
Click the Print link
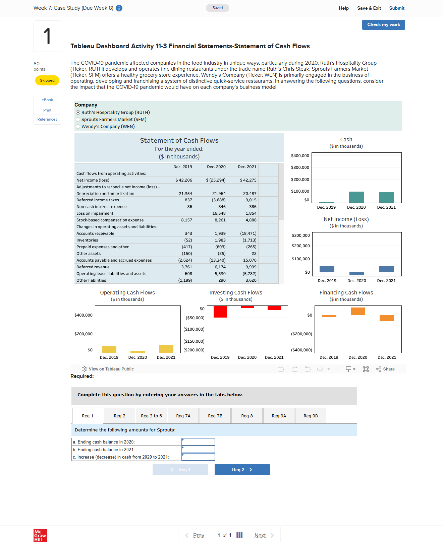point(47,110)
